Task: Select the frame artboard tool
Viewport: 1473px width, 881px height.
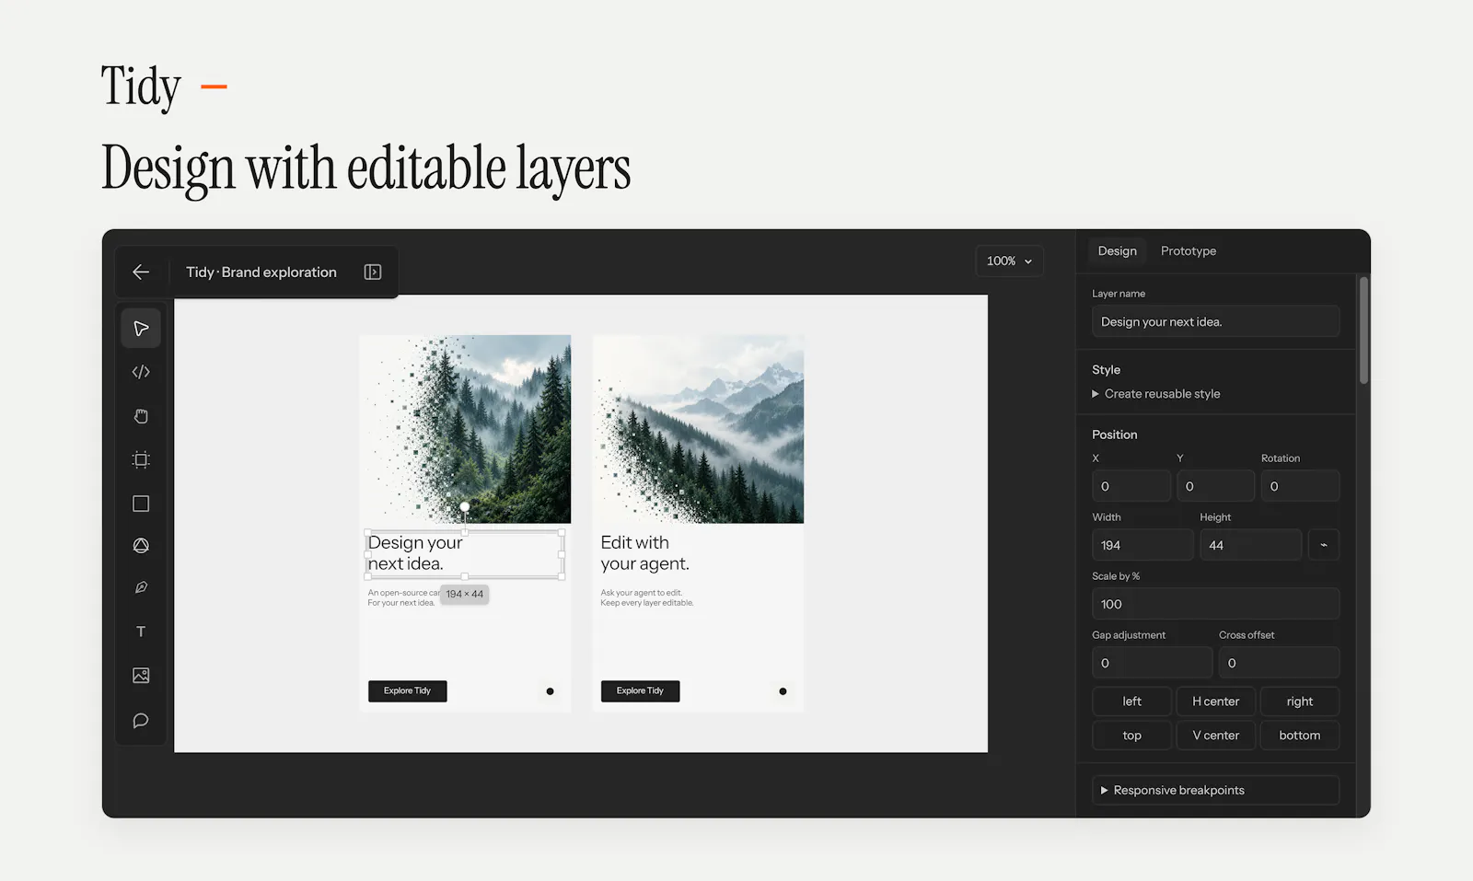Action: (141, 459)
